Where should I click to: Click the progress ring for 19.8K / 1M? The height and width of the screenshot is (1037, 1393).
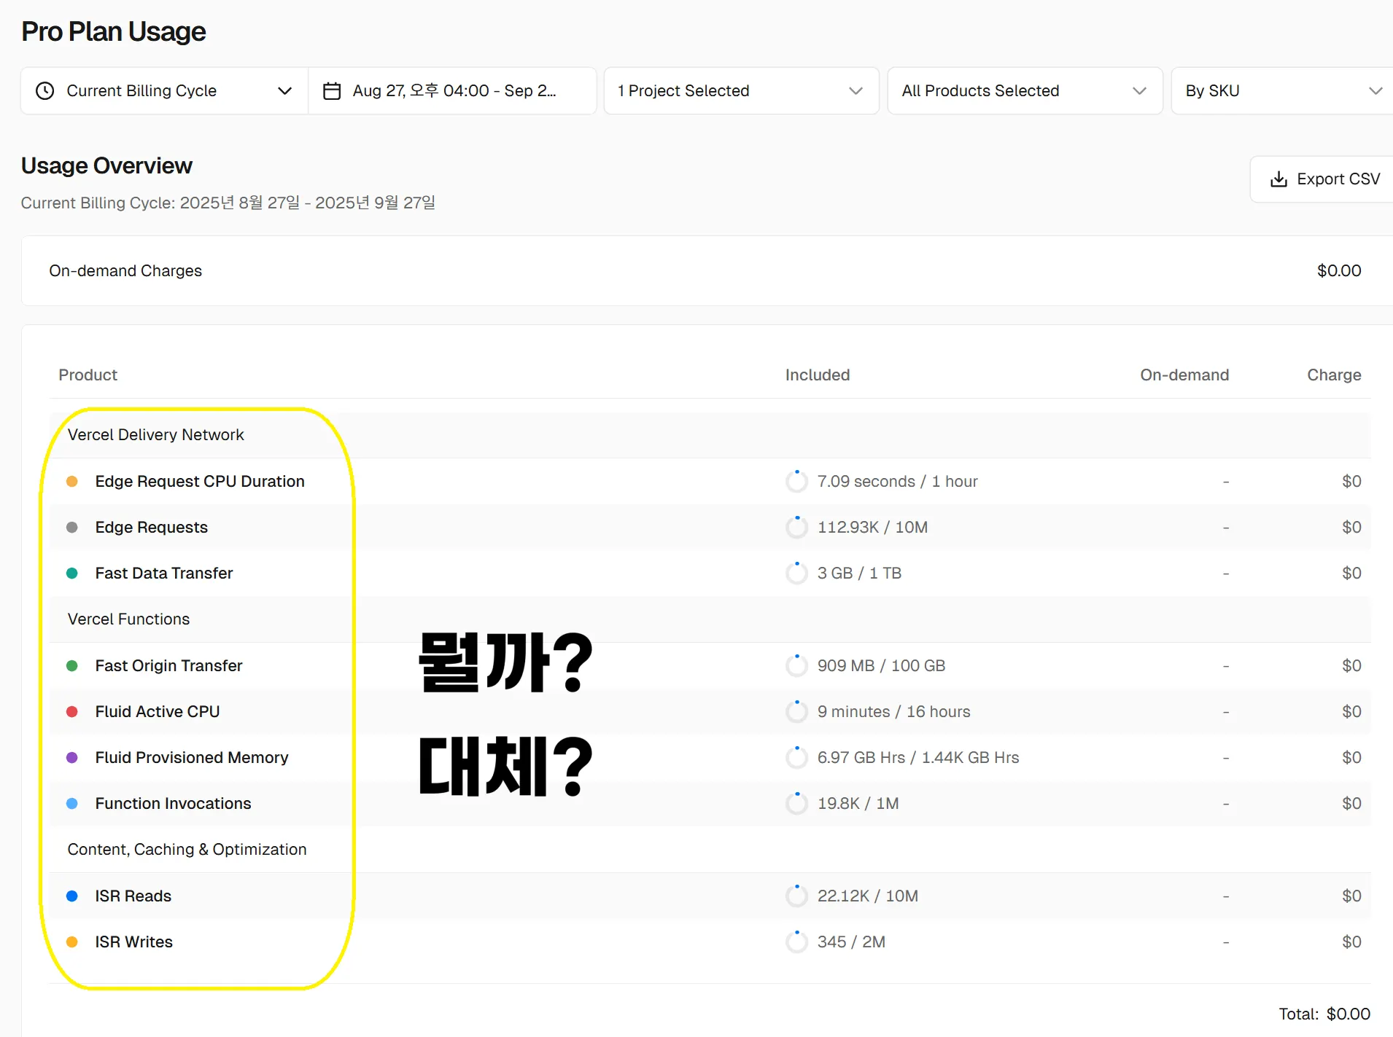point(796,804)
